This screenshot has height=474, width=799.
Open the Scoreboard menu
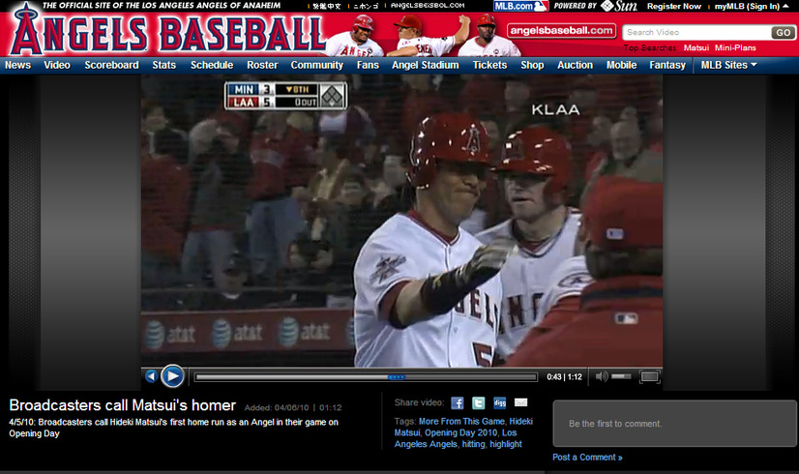pos(111,65)
